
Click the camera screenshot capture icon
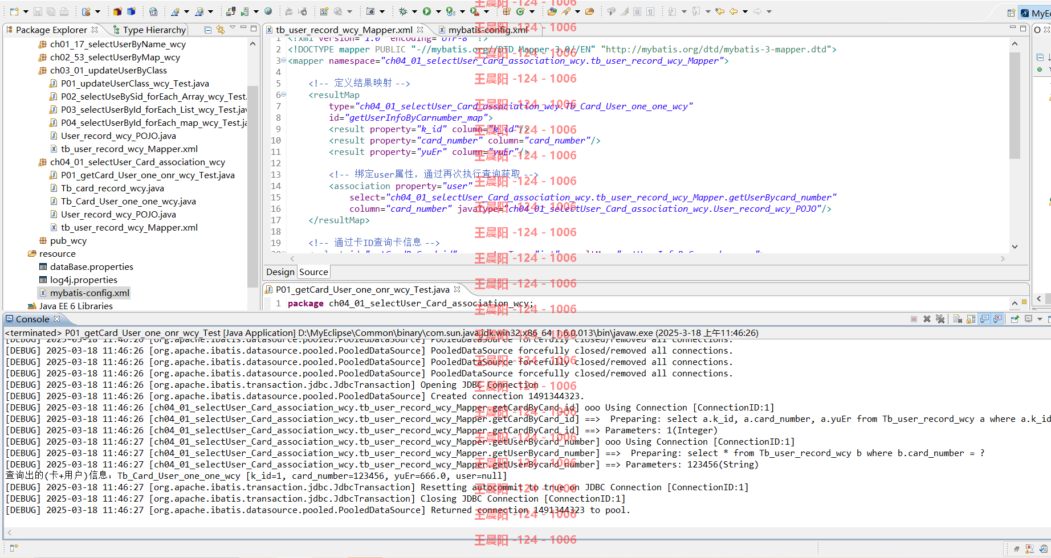[370, 11]
